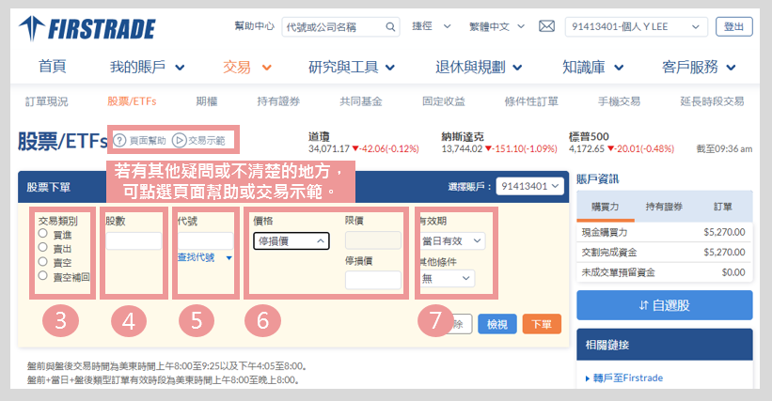Click the 納斯達克 index value 13,744.02

462,149
